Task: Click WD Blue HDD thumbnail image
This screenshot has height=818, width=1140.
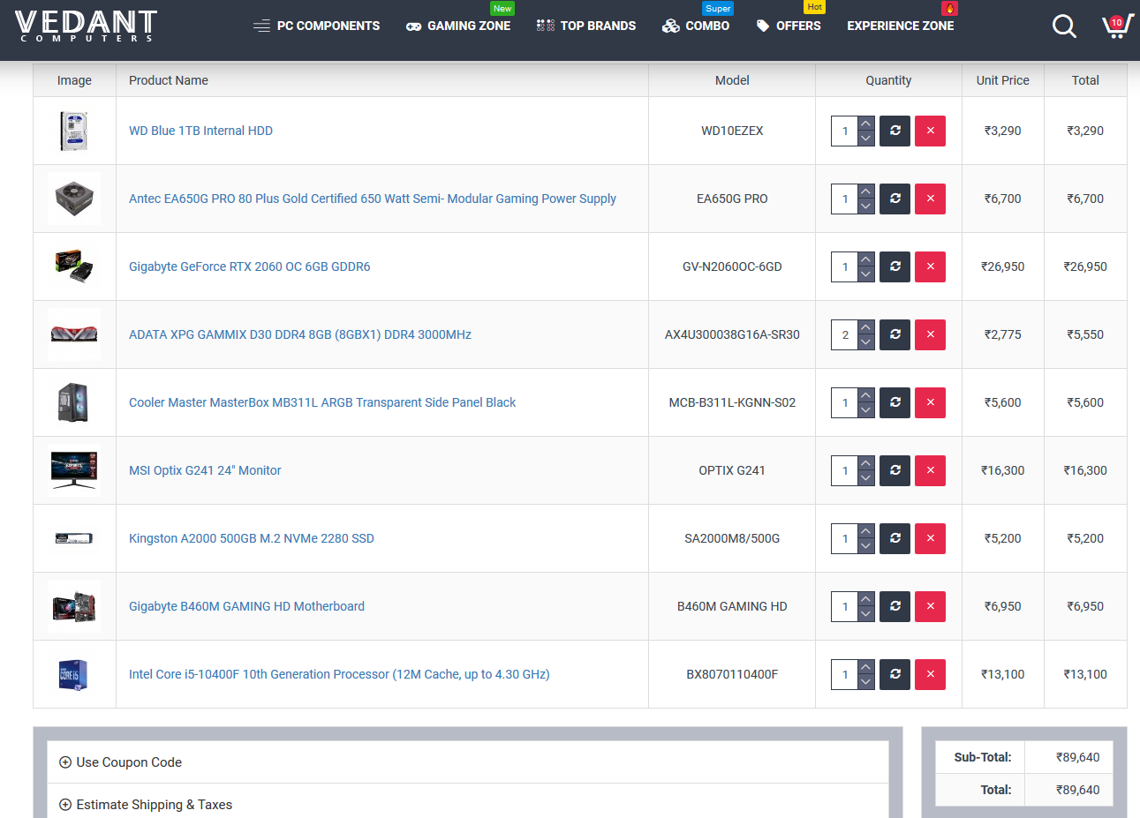Action: (x=74, y=131)
